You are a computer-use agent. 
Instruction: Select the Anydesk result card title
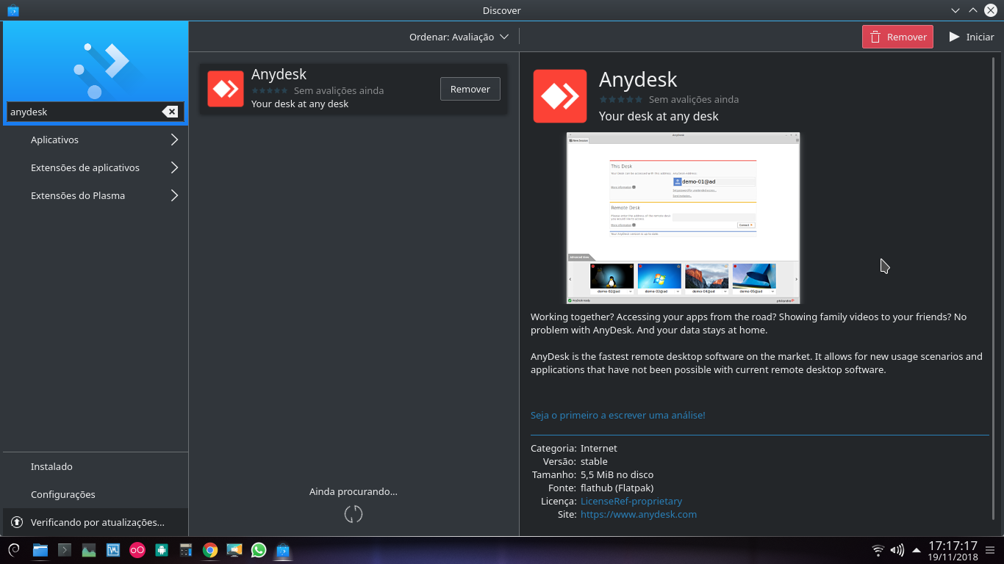click(279, 74)
